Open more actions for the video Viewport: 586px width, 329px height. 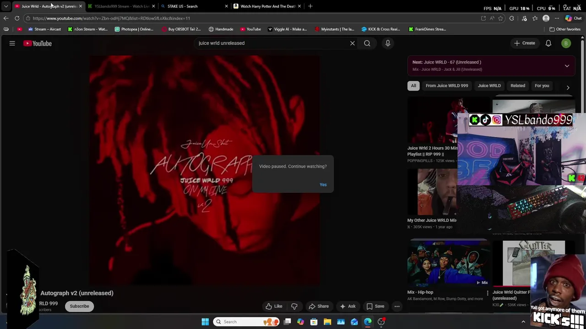click(x=397, y=306)
